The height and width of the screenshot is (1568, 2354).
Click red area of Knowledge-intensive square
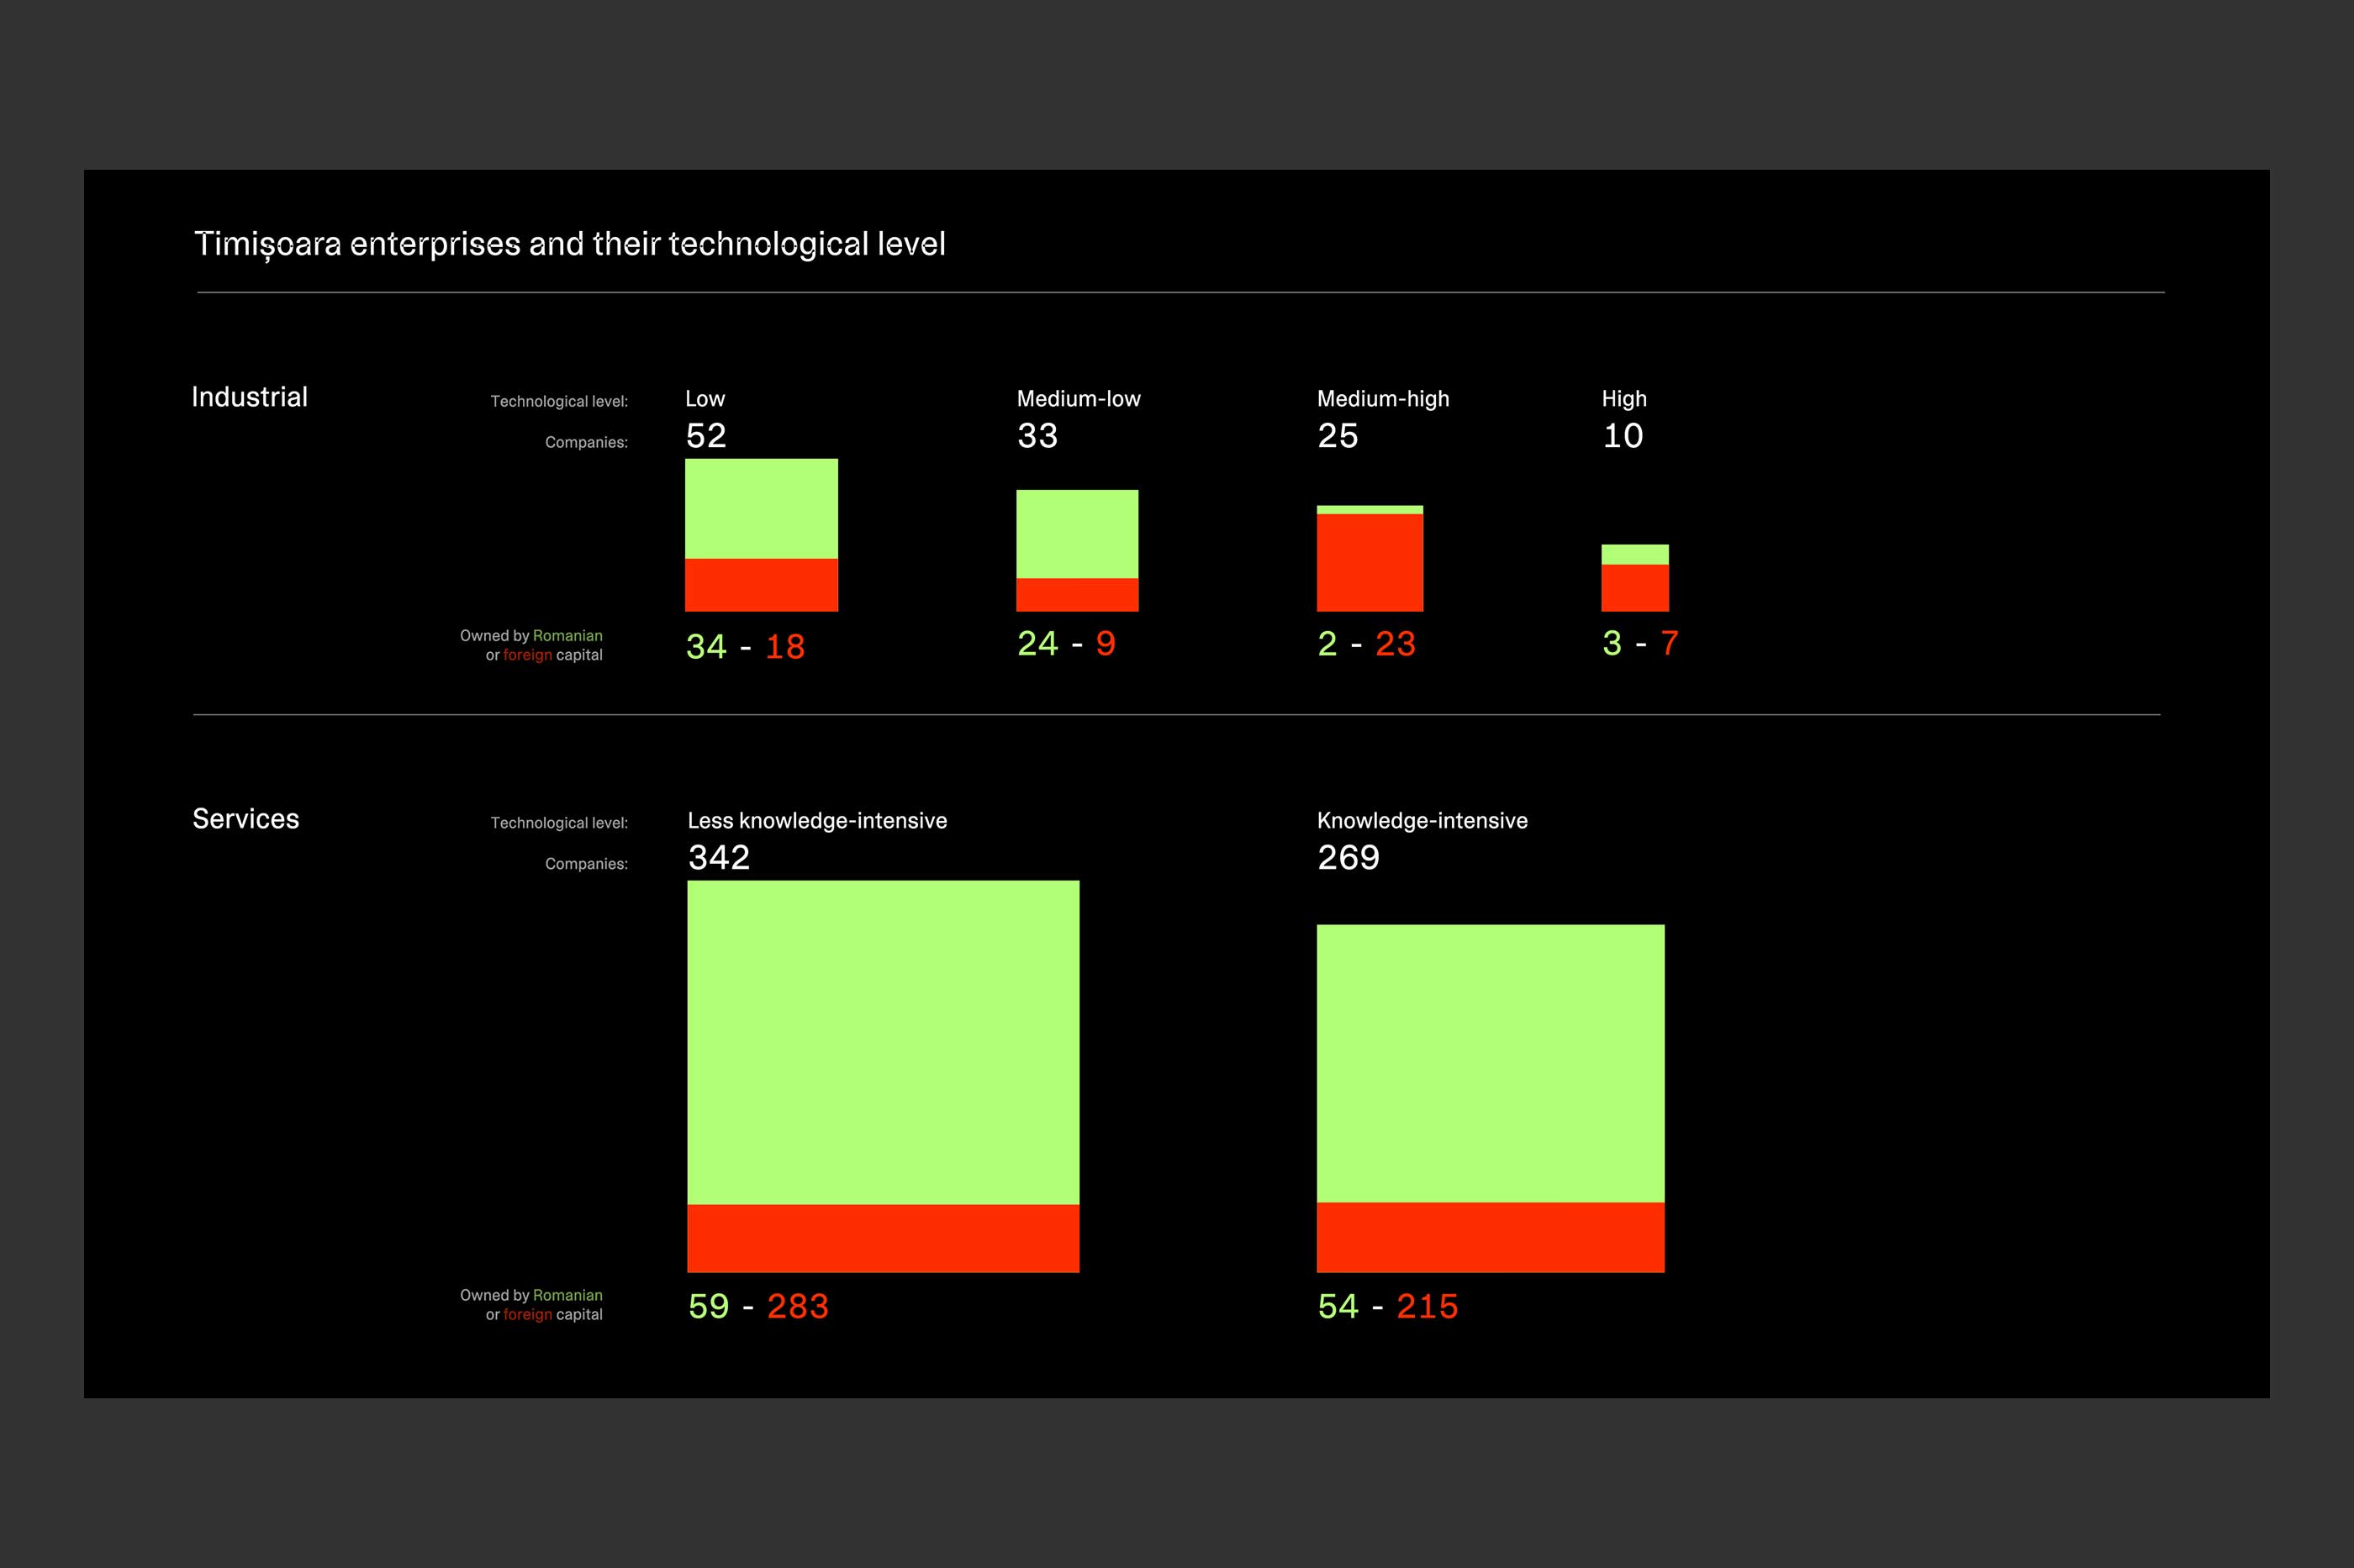[1490, 1237]
